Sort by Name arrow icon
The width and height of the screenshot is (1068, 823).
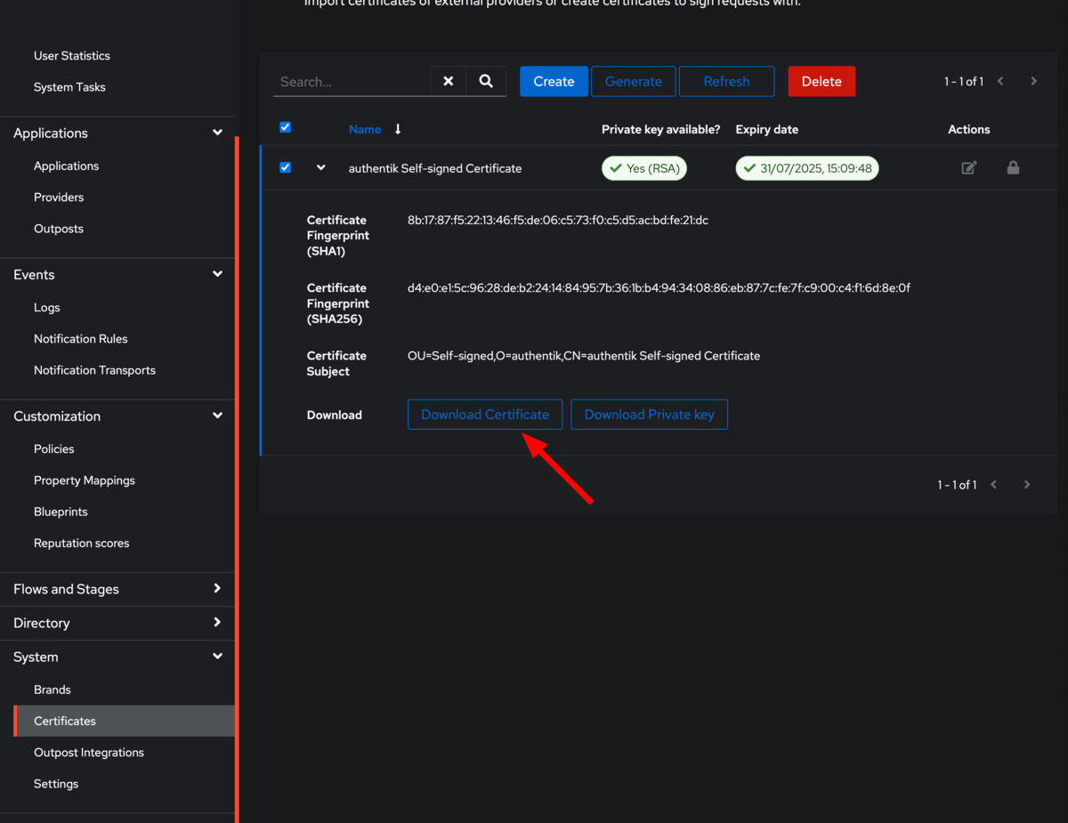[x=398, y=129]
